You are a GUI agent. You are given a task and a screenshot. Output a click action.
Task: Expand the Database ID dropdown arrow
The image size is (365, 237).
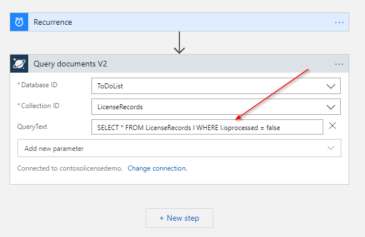click(x=330, y=86)
